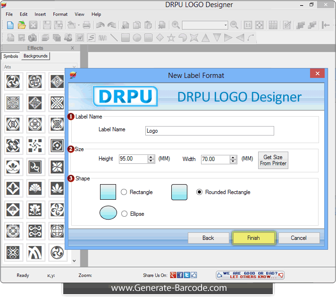Select the line drawing tool
The height and width of the screenshot is (297, 336).
point(114,38)
